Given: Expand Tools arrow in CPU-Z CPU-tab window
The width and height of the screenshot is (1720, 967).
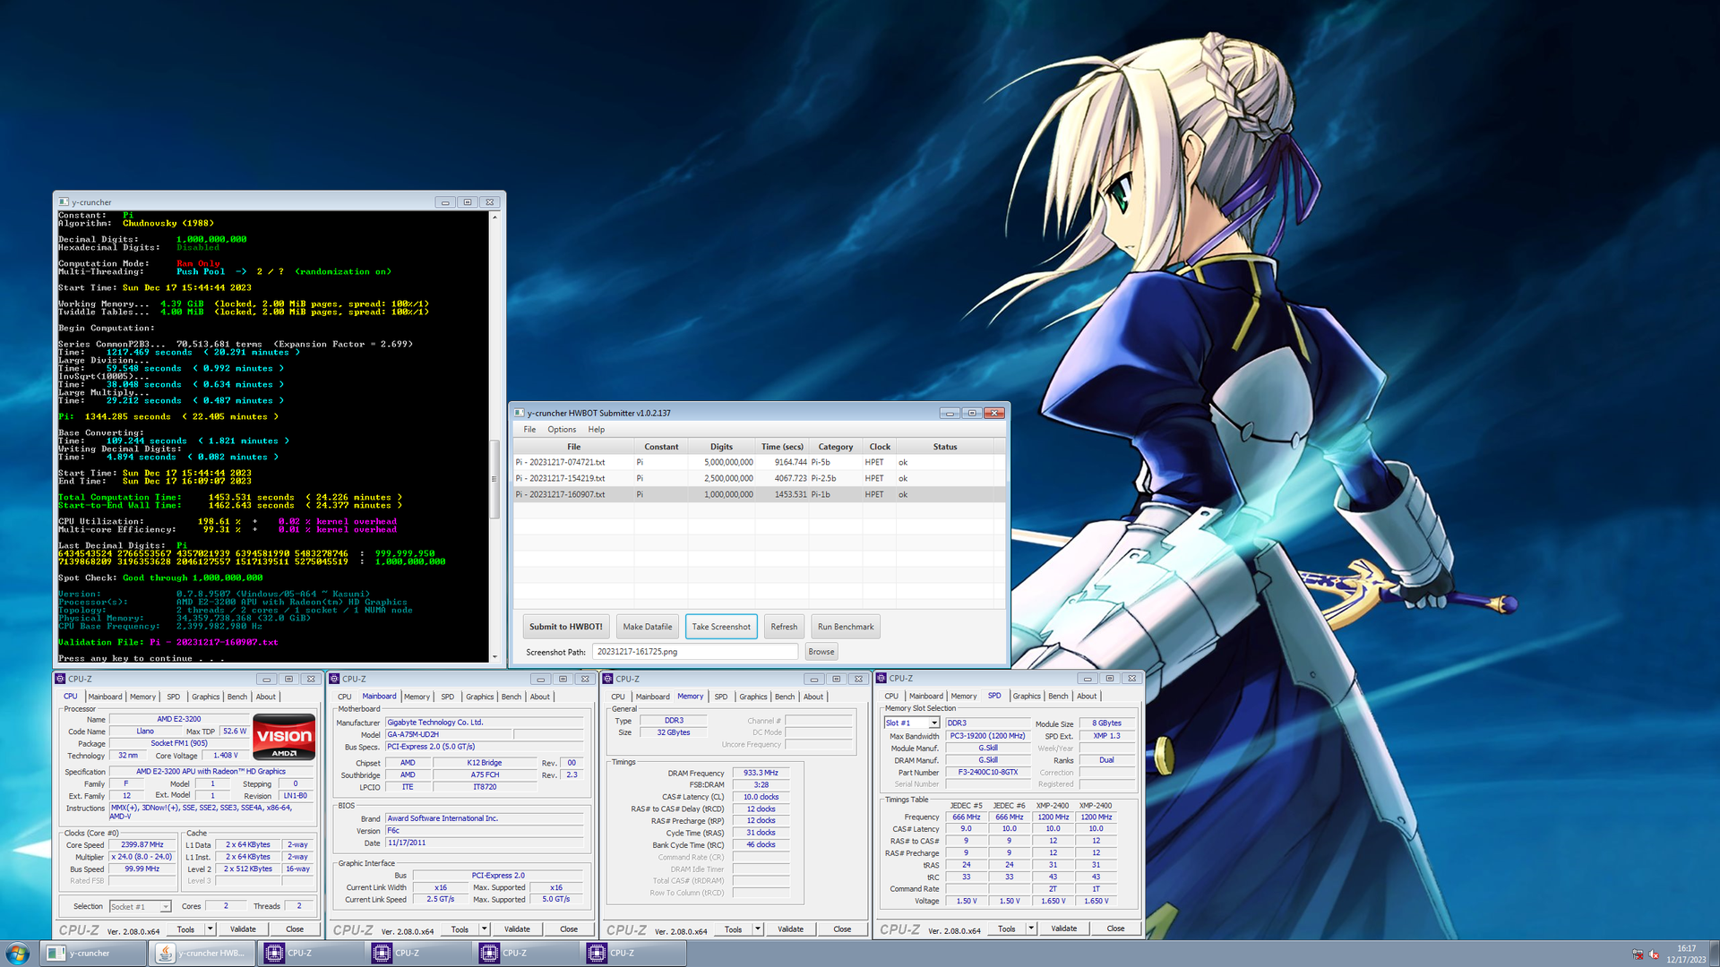Looking at the screenshot, I should click(x=211, y=929).
